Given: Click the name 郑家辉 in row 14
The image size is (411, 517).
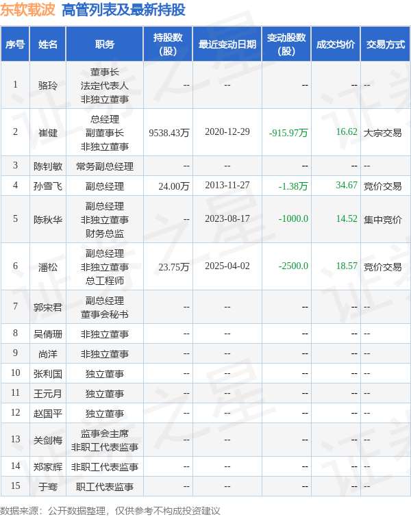Looking at the screenshot, I should 48,467.
